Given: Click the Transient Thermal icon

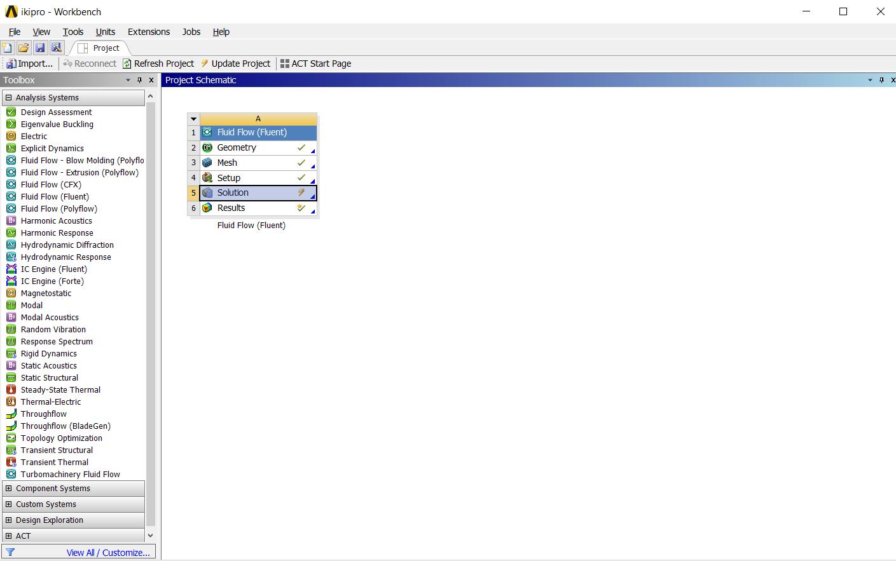Looking at the screenshot, I should [x=11, y=462].
